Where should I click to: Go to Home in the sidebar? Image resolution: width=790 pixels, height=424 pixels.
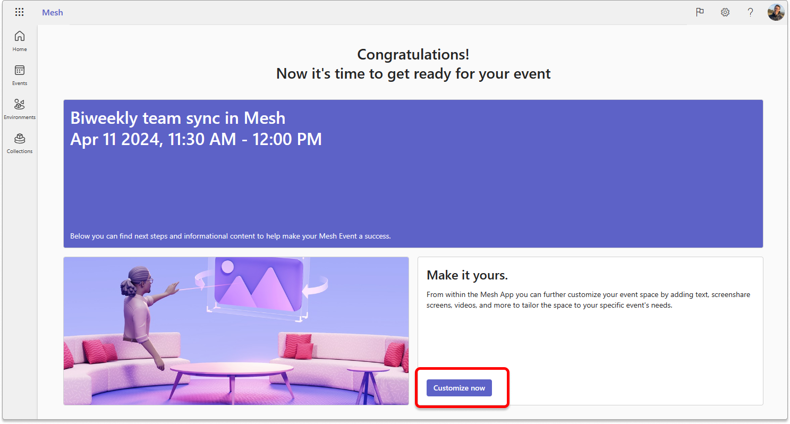coord(20,41)
